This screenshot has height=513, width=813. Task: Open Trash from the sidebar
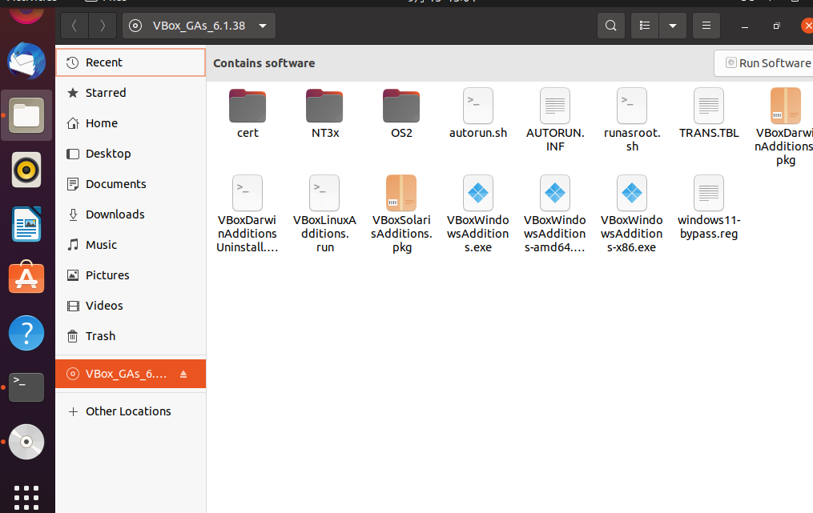coord(99,336)
